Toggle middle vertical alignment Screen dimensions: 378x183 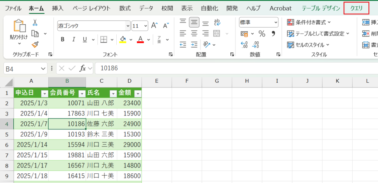(x=194, y=23)
